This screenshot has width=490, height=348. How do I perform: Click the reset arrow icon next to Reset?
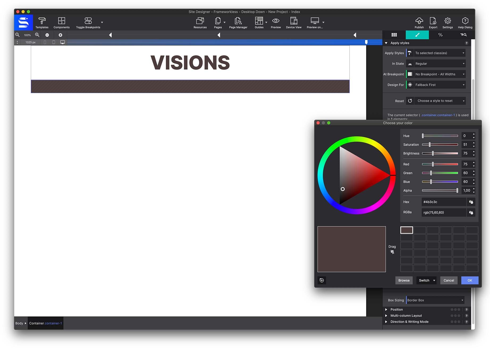click(410, 101)
